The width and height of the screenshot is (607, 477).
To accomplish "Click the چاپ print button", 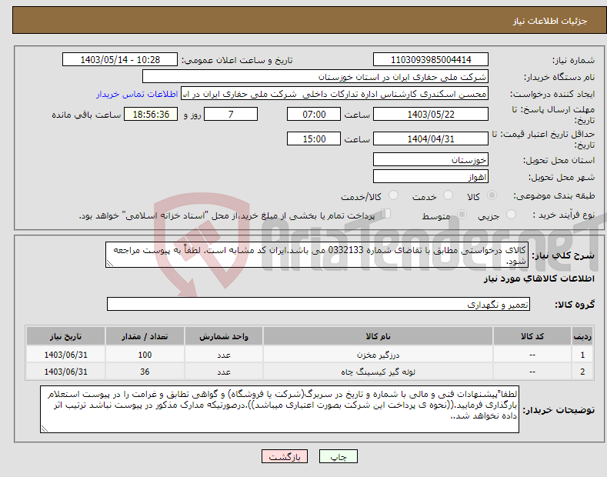I will point(339,457).
